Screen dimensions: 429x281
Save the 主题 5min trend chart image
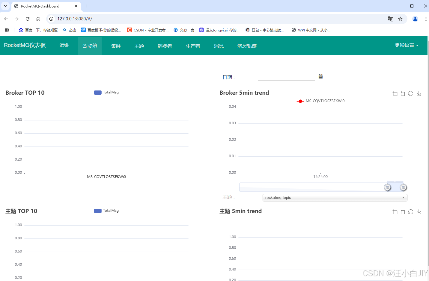tap(419, 212)
